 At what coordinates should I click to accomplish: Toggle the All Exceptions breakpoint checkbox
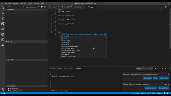pyautogui.click(x=9, y=88)
